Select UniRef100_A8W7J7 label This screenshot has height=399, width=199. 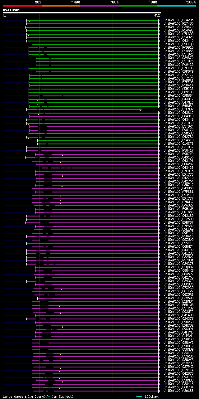tap(178, 185)
